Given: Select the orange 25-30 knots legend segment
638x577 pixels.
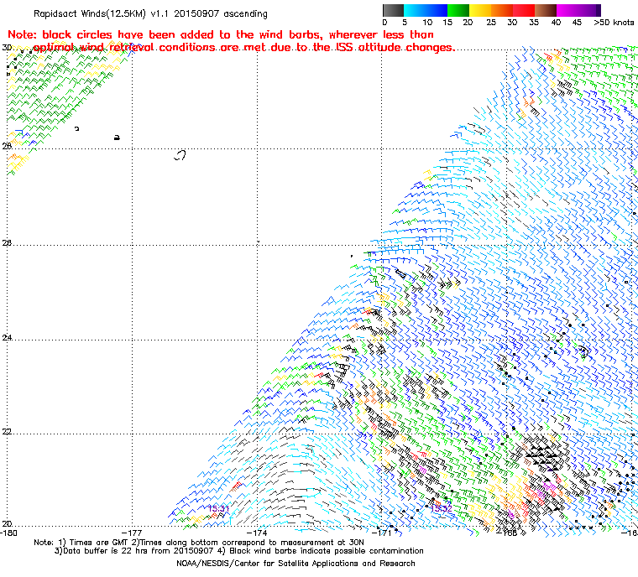Looking at the screenshot, I should coord(502,10).
